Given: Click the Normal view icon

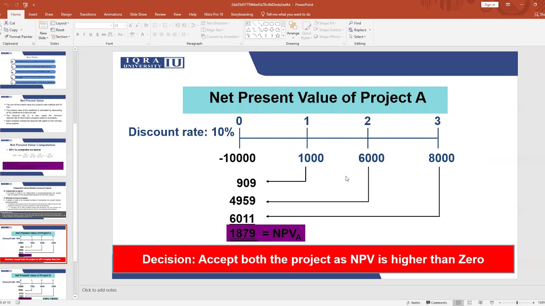Looking at the screenshot, I should (x=458, y=303).
